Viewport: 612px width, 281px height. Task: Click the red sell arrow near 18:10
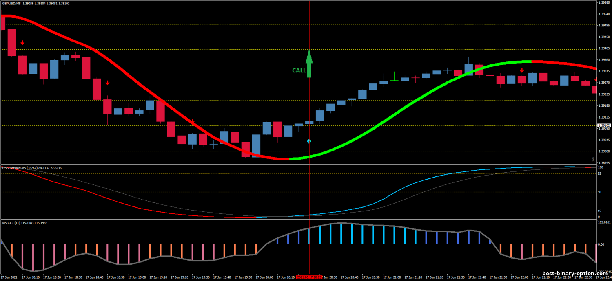(23, 42)
